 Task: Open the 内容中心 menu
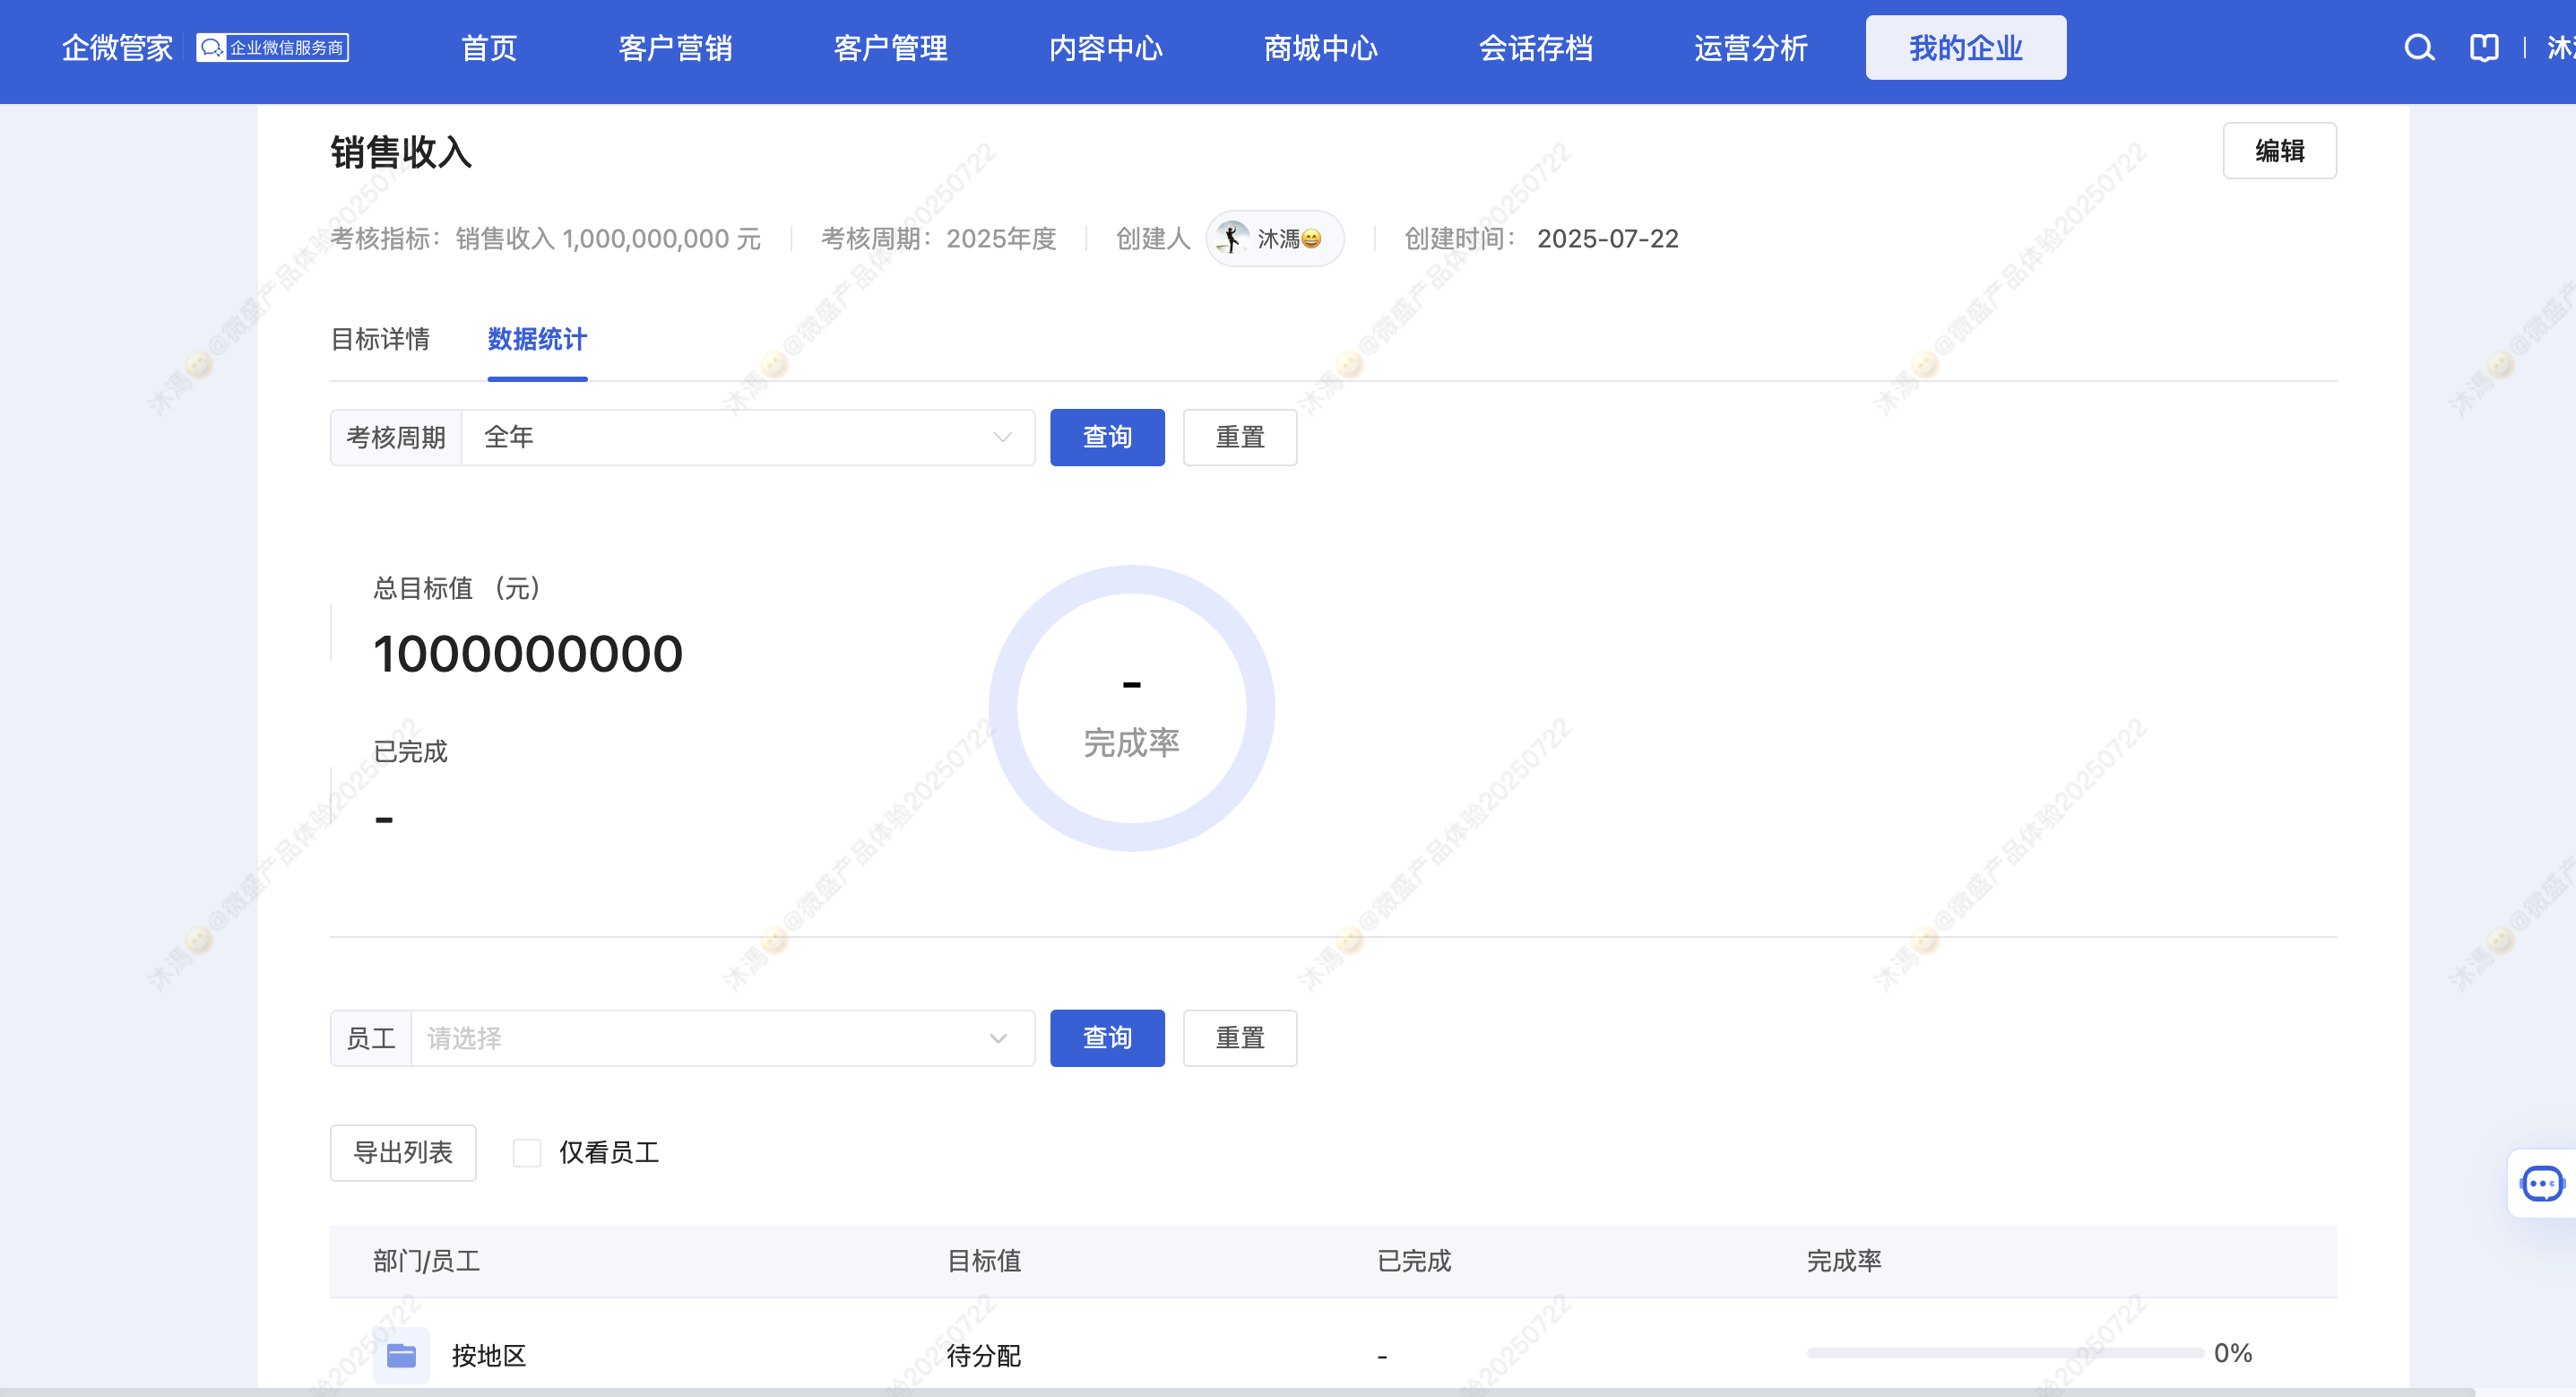click(x=1105, y=47)
